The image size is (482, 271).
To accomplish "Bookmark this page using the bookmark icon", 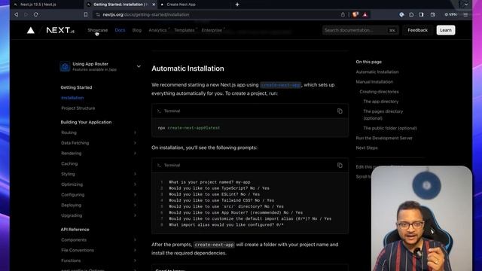I will pos(86,14).
